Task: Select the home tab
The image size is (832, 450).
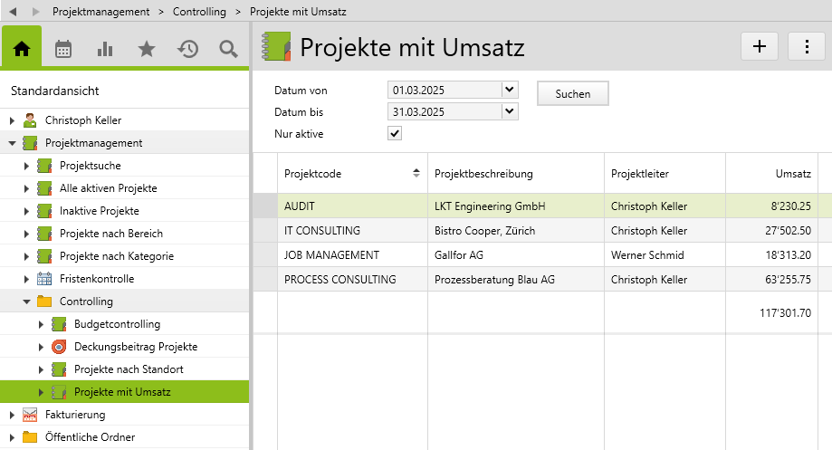Action: [22, 49]
